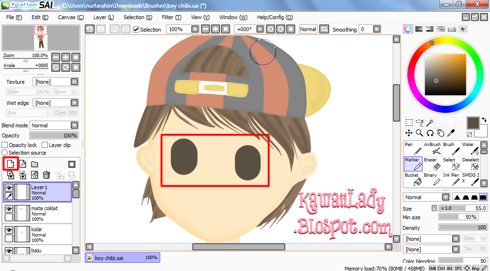Enable Layer clip checkbox
Viewport: 490px width, 271px height.
[45, 145]
